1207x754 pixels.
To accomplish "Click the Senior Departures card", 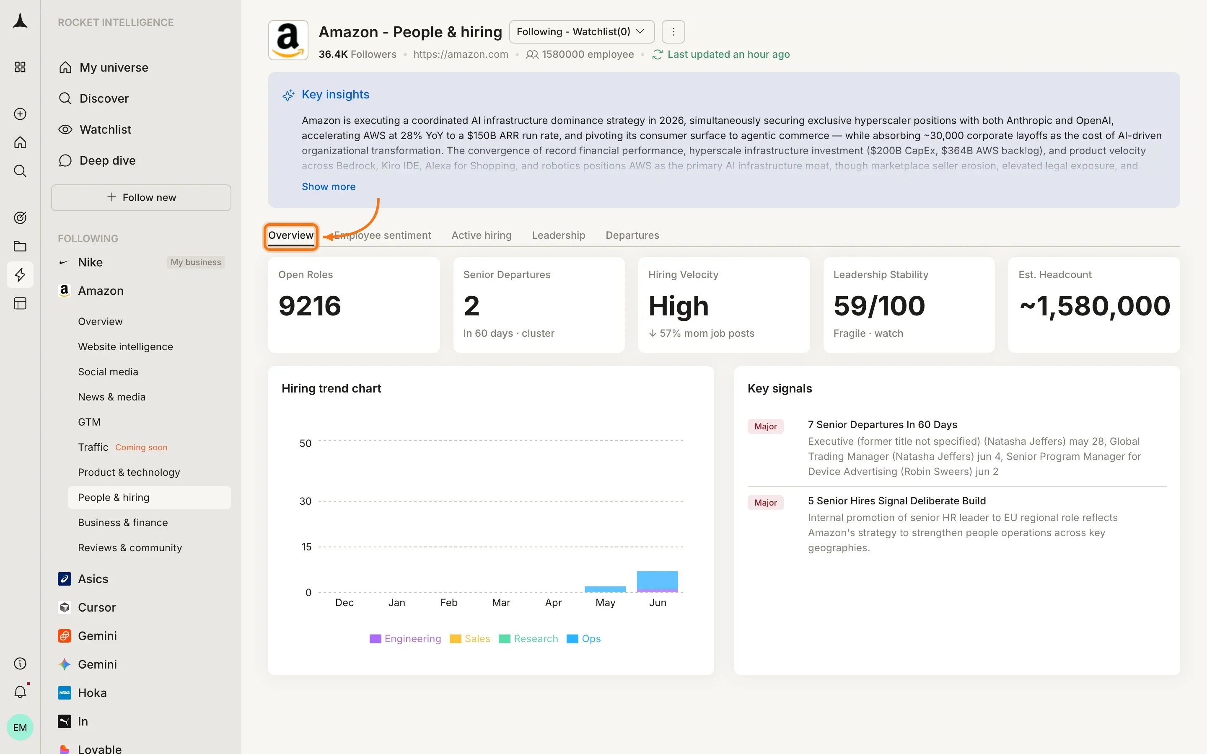I will (539, 305).
